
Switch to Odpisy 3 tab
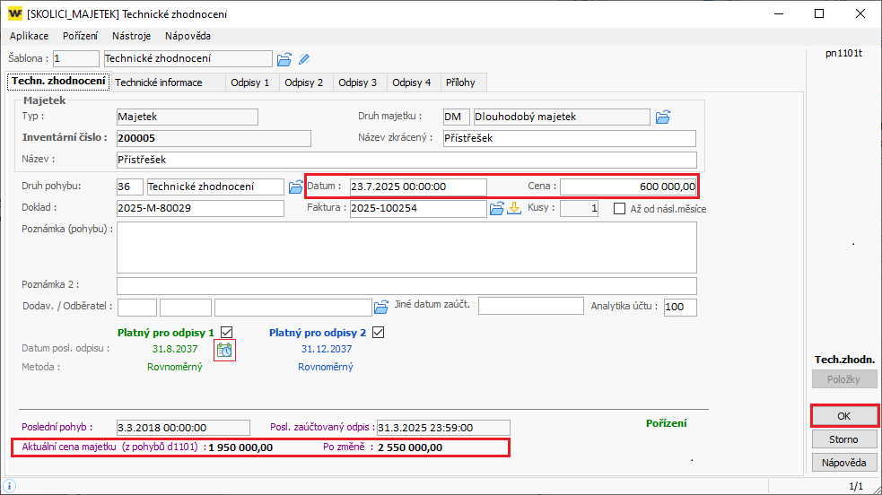coord(358,82)
